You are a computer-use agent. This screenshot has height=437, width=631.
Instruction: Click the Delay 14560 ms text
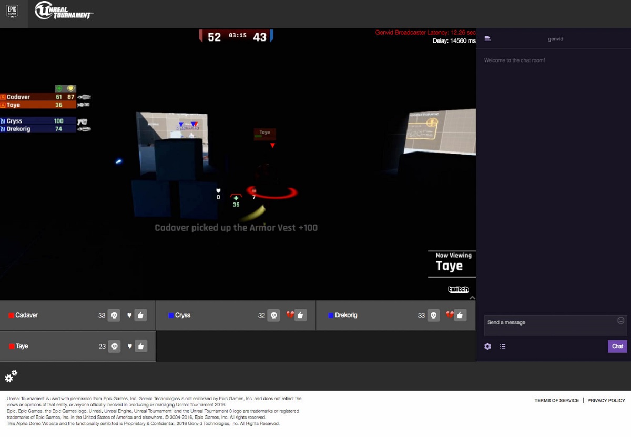(454, 41)
